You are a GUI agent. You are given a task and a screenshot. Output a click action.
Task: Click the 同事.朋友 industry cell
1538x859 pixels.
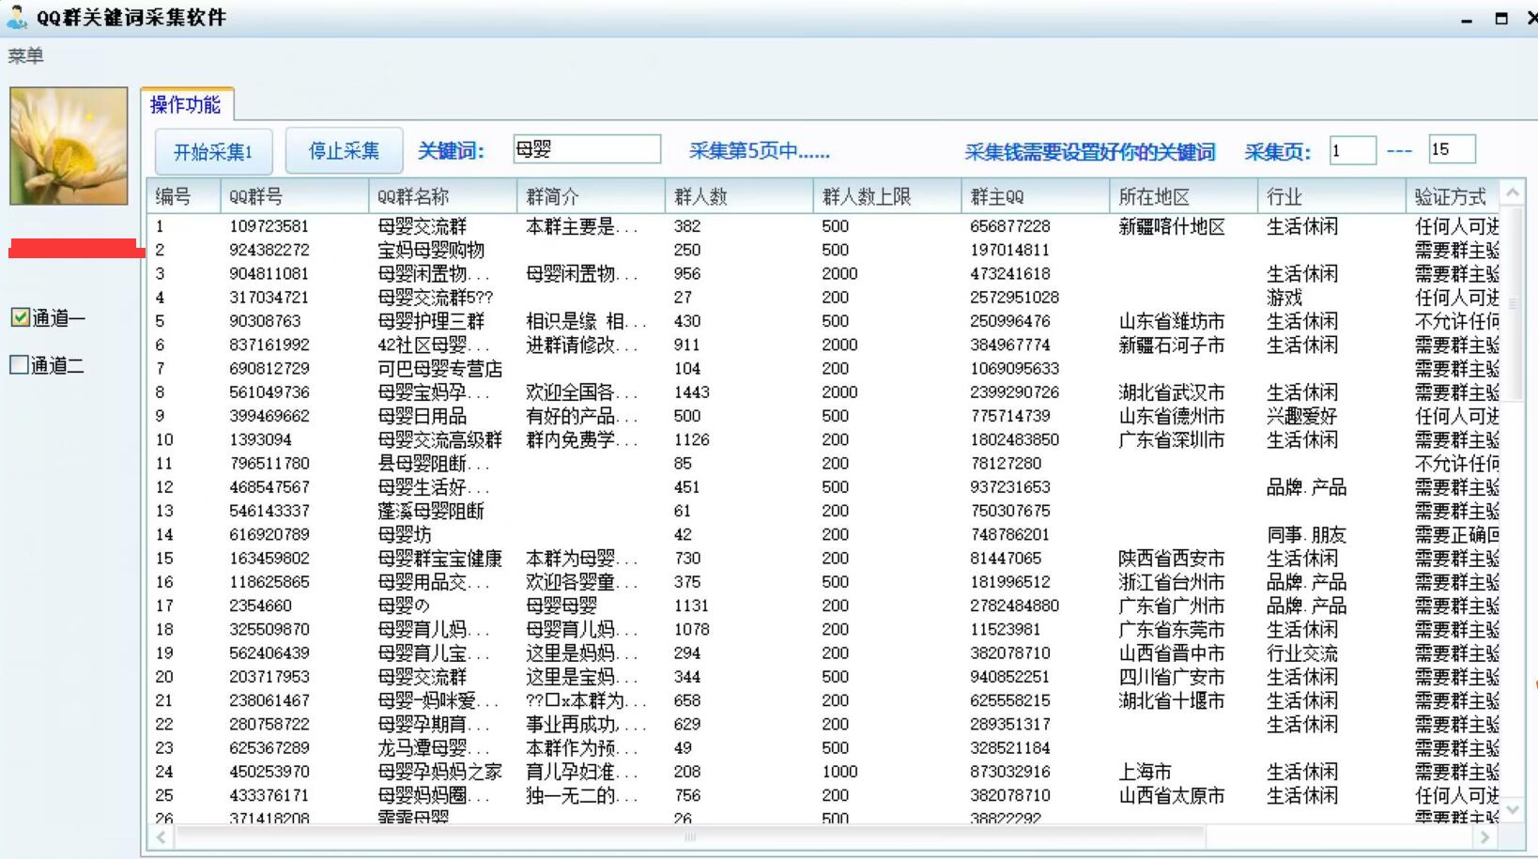click(1306, 534)
